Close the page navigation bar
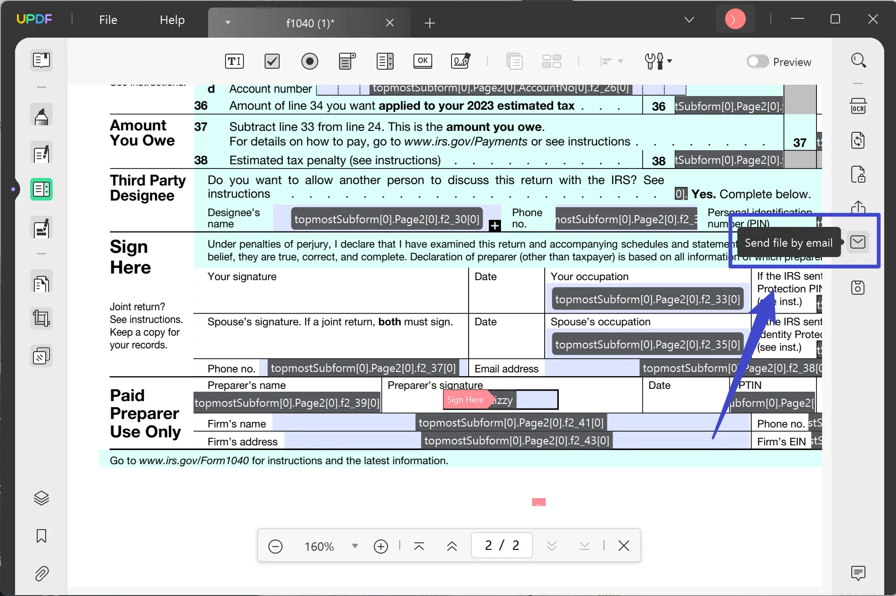Image resolution: width=896 pixels, height=596 pixels. click(x=624, y=546)
